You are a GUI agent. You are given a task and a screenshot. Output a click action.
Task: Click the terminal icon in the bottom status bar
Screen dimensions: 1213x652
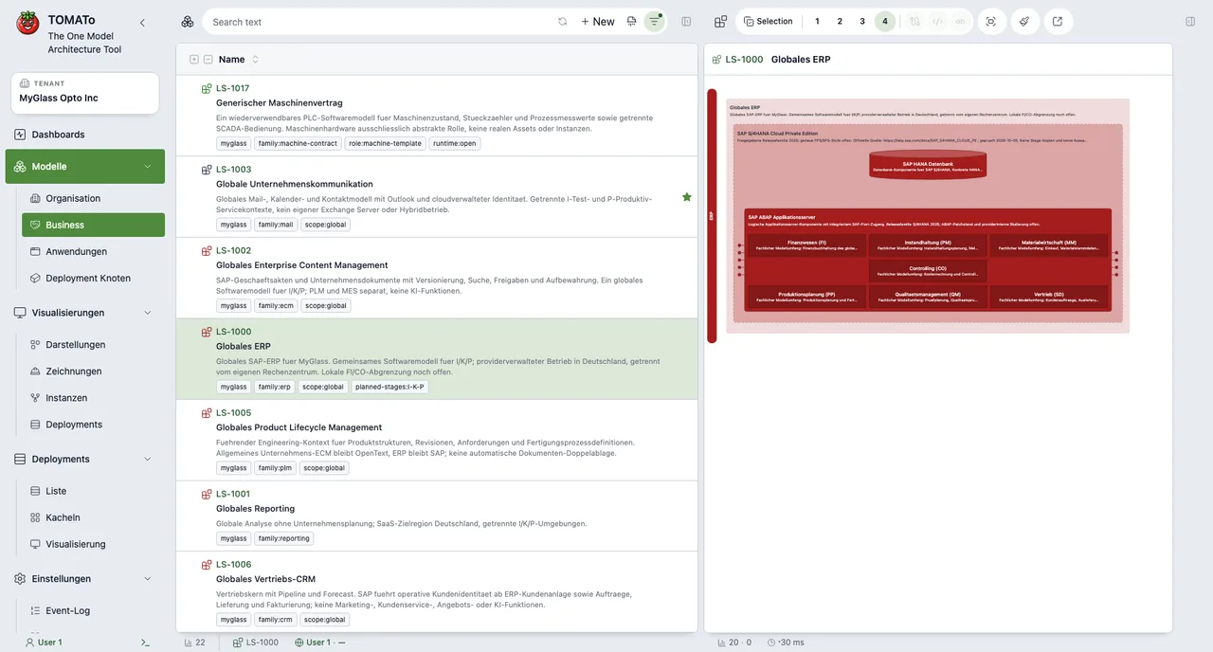click(x=145, y=643)
